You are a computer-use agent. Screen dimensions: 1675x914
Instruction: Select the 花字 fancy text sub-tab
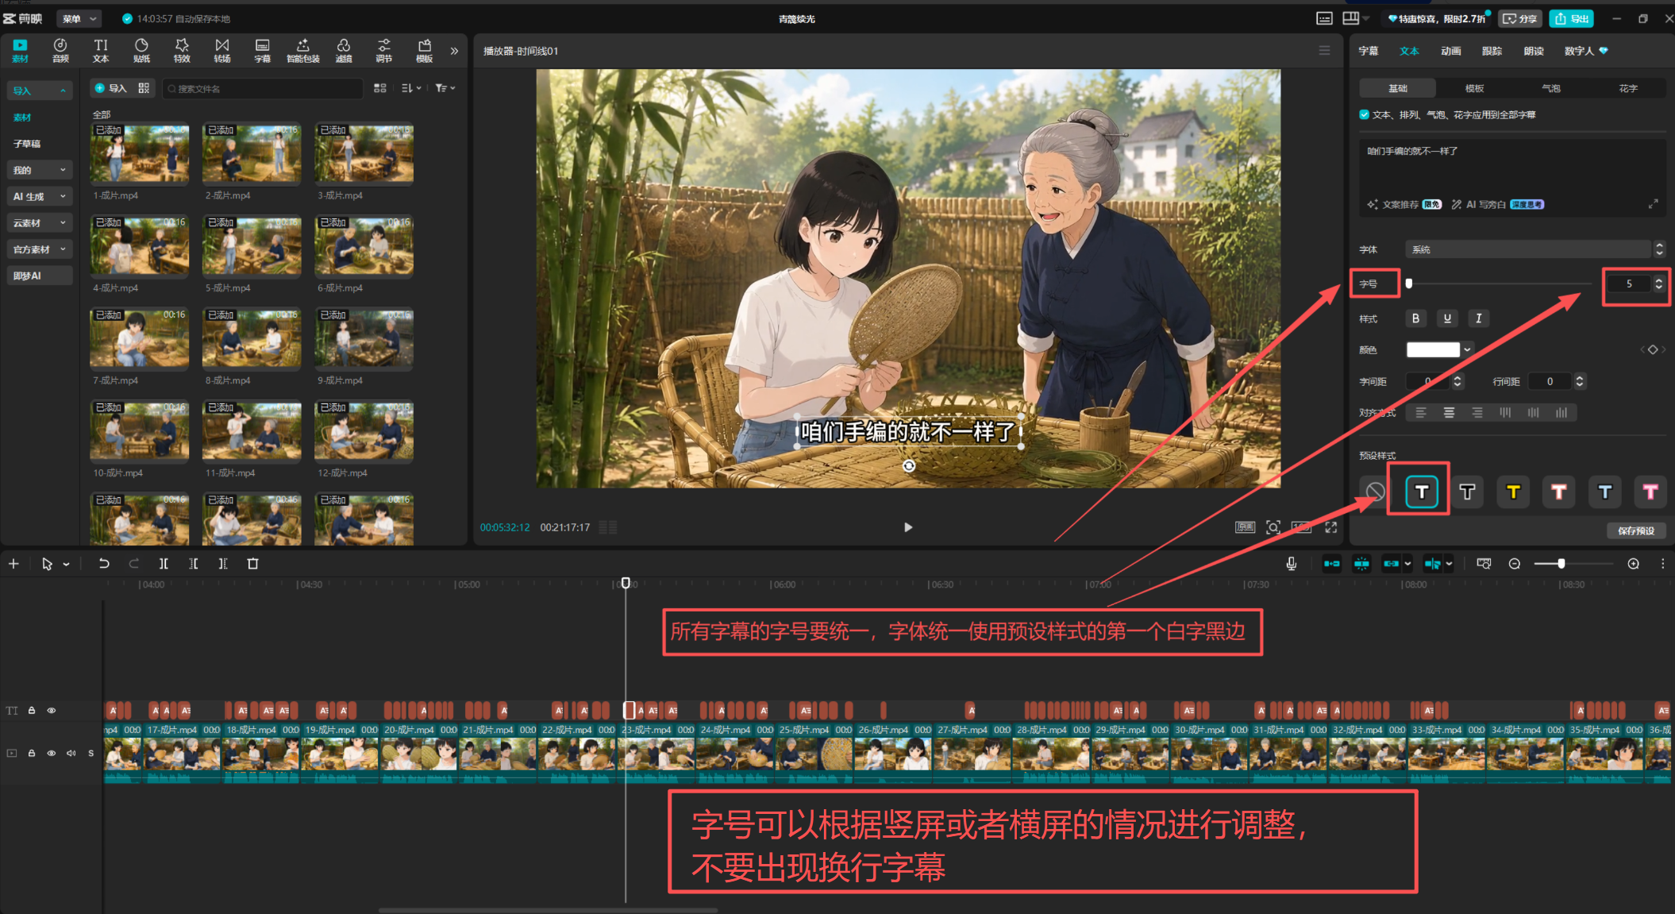pos(1628,88)
